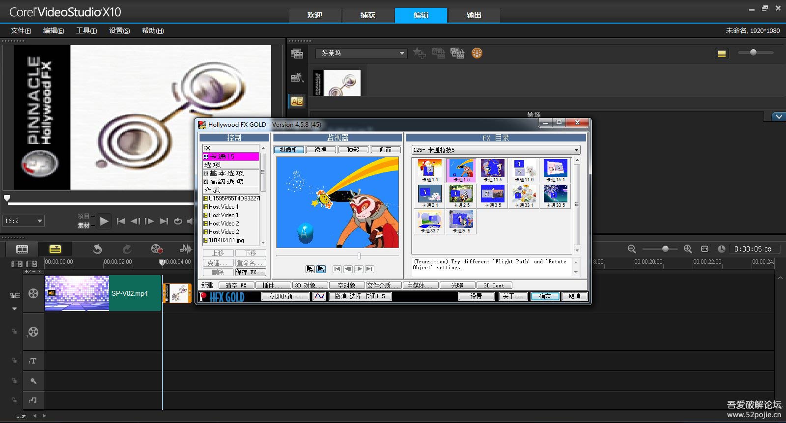The height and width of the screenshot is (423, 786).
Task: Open the 125- 卡通特技5 FX catalog dropdown
Action: tap(496, 150)
